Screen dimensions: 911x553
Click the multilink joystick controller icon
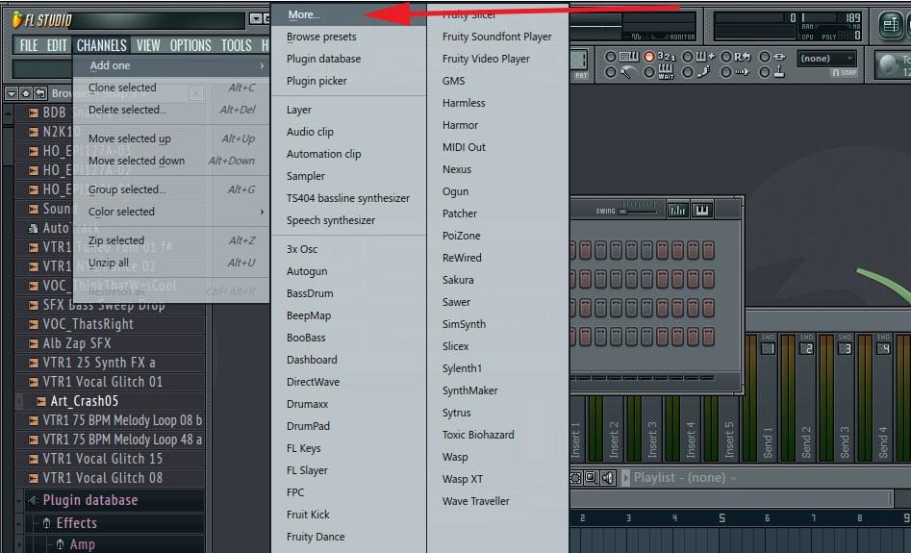(x=779, y=72)
